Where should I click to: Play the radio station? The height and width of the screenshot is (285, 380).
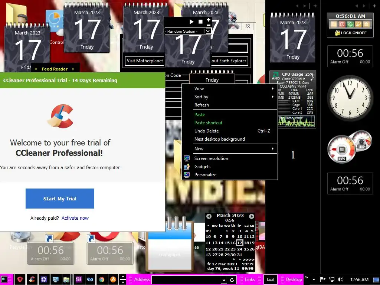(191, 22)
